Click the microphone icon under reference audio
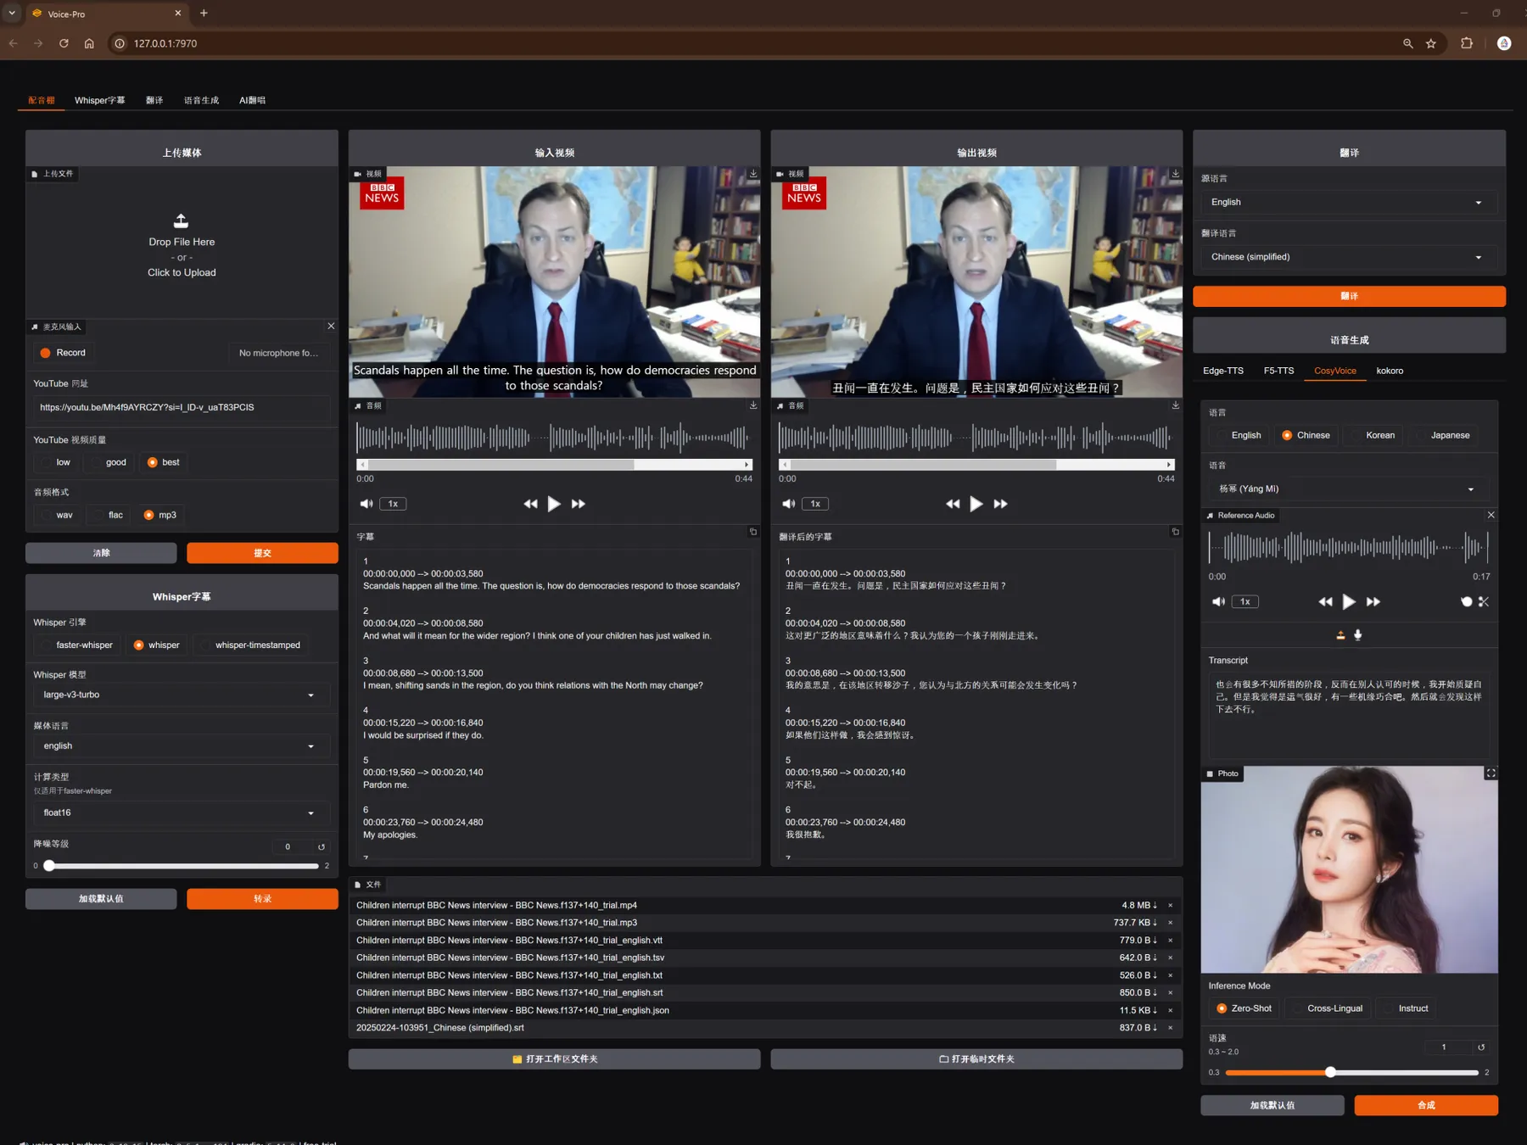This screenshot has height=1145, width=1527. 1357,634
